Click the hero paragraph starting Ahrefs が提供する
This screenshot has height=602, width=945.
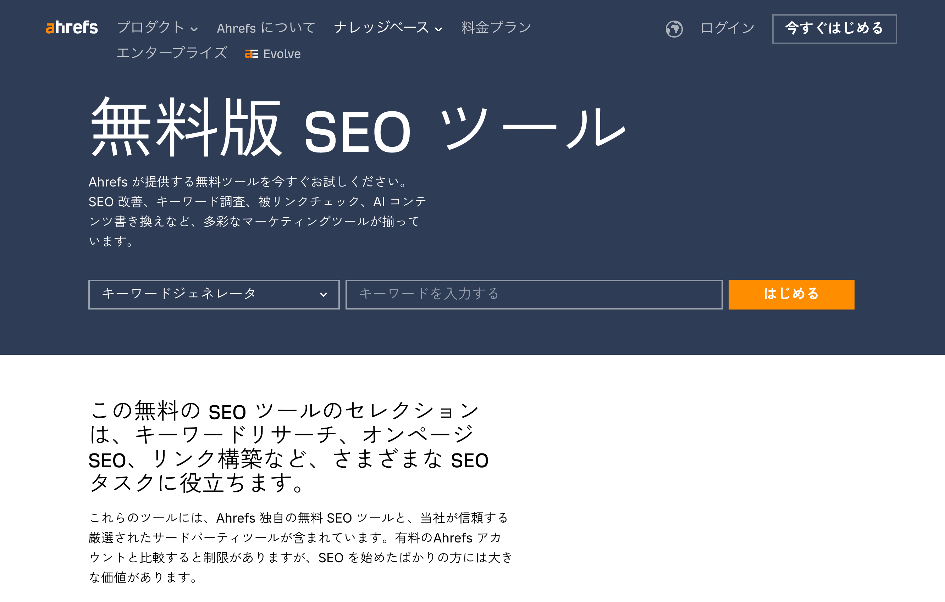(x=257, y=211)
